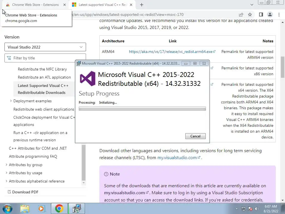Switch to Latest supported Visual C++ tab
This screenshot has width=285, height=214.
(103, 5)
